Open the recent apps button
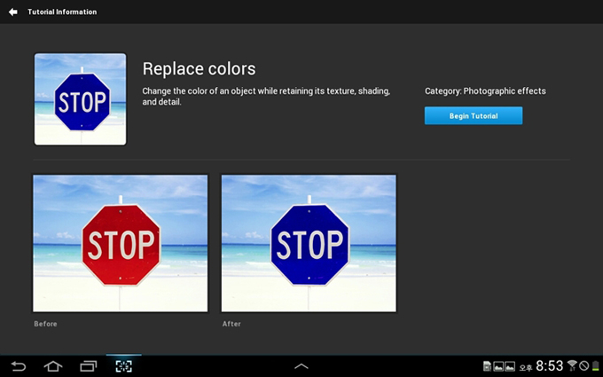 point(88,366)
